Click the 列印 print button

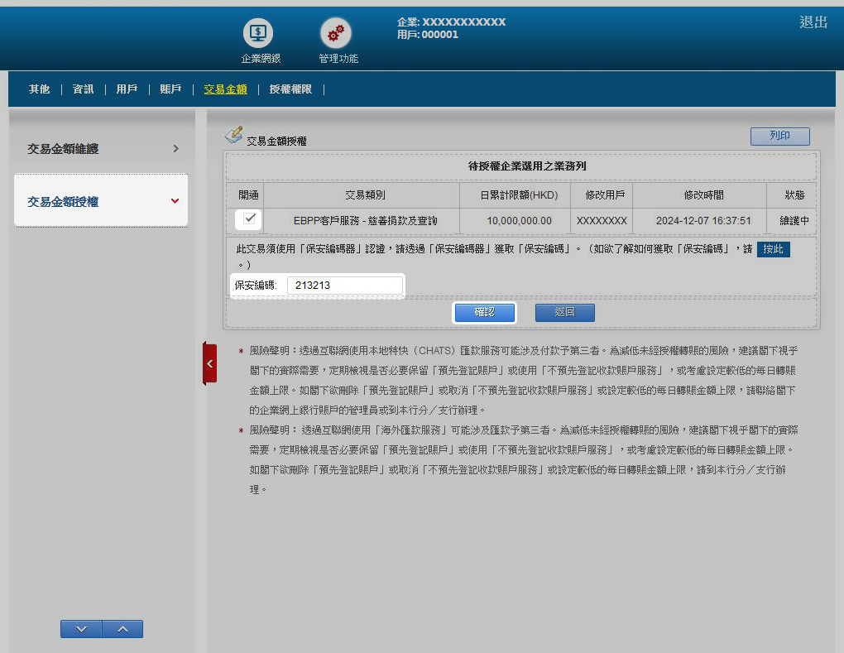point(779,137)
